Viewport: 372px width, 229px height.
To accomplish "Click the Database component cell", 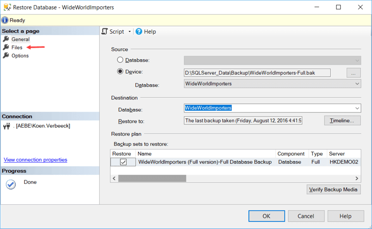I will coord(290,162).
